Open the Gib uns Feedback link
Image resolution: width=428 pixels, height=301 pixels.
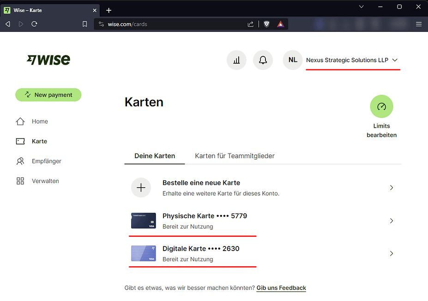point(281,288)
